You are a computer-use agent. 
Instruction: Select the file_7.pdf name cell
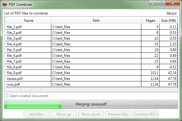pos(29,61)
